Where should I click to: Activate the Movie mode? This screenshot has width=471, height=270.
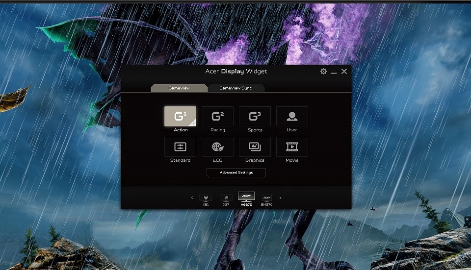[292, 147]
